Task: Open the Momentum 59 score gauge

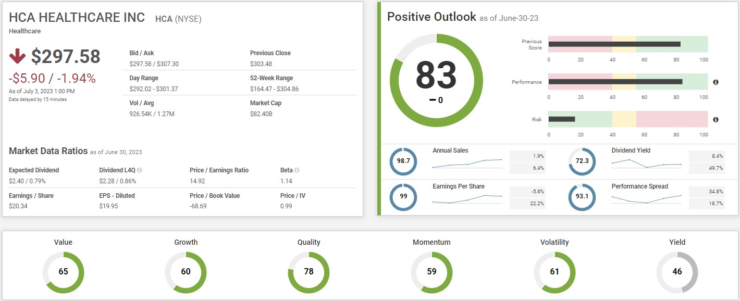Action: (x=431, y=272)
